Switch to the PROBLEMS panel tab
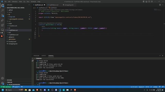Viewport: 165px width, 92px height. [36, 56]
